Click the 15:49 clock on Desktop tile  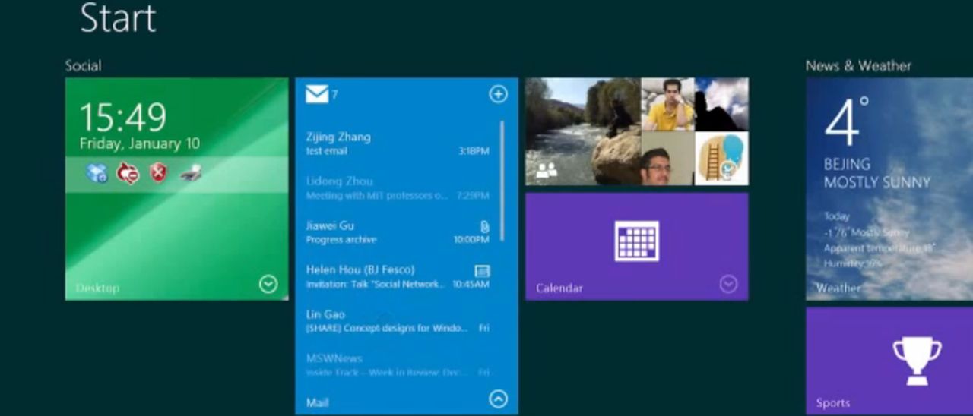122,117
